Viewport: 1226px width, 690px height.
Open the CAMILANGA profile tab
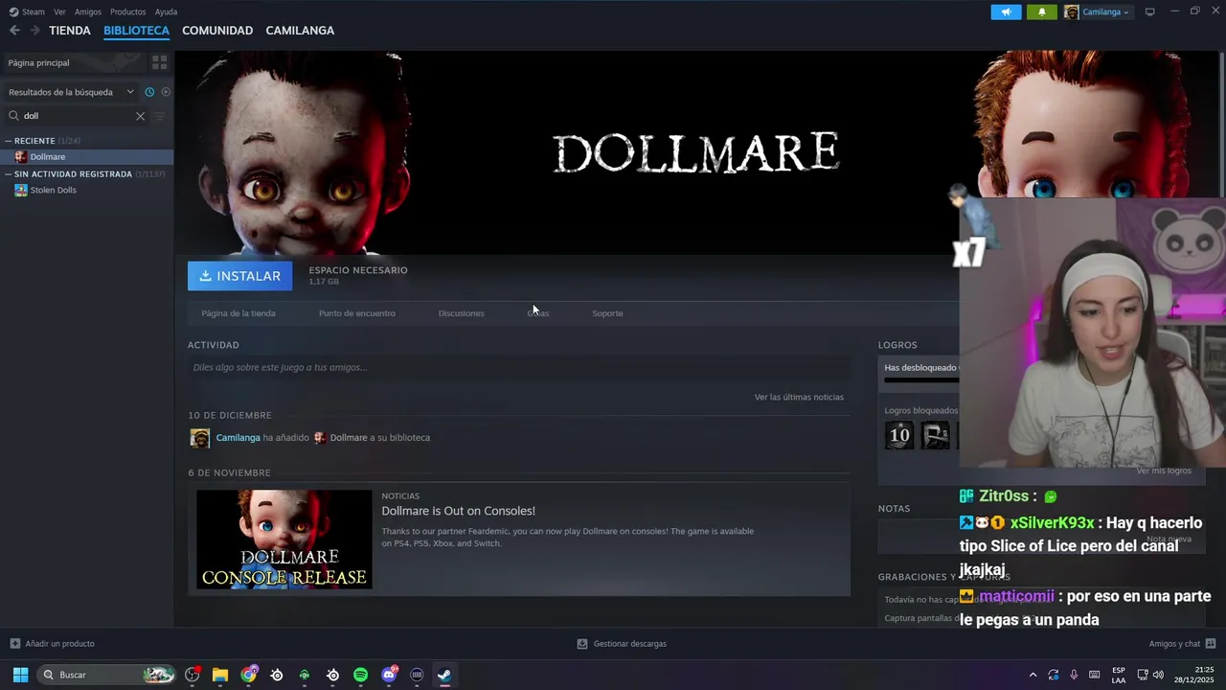300,31
